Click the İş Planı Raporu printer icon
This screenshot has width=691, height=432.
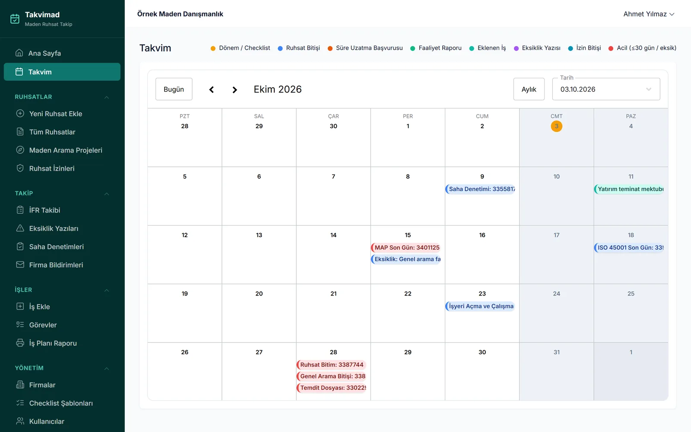click(x=20, y=343)
